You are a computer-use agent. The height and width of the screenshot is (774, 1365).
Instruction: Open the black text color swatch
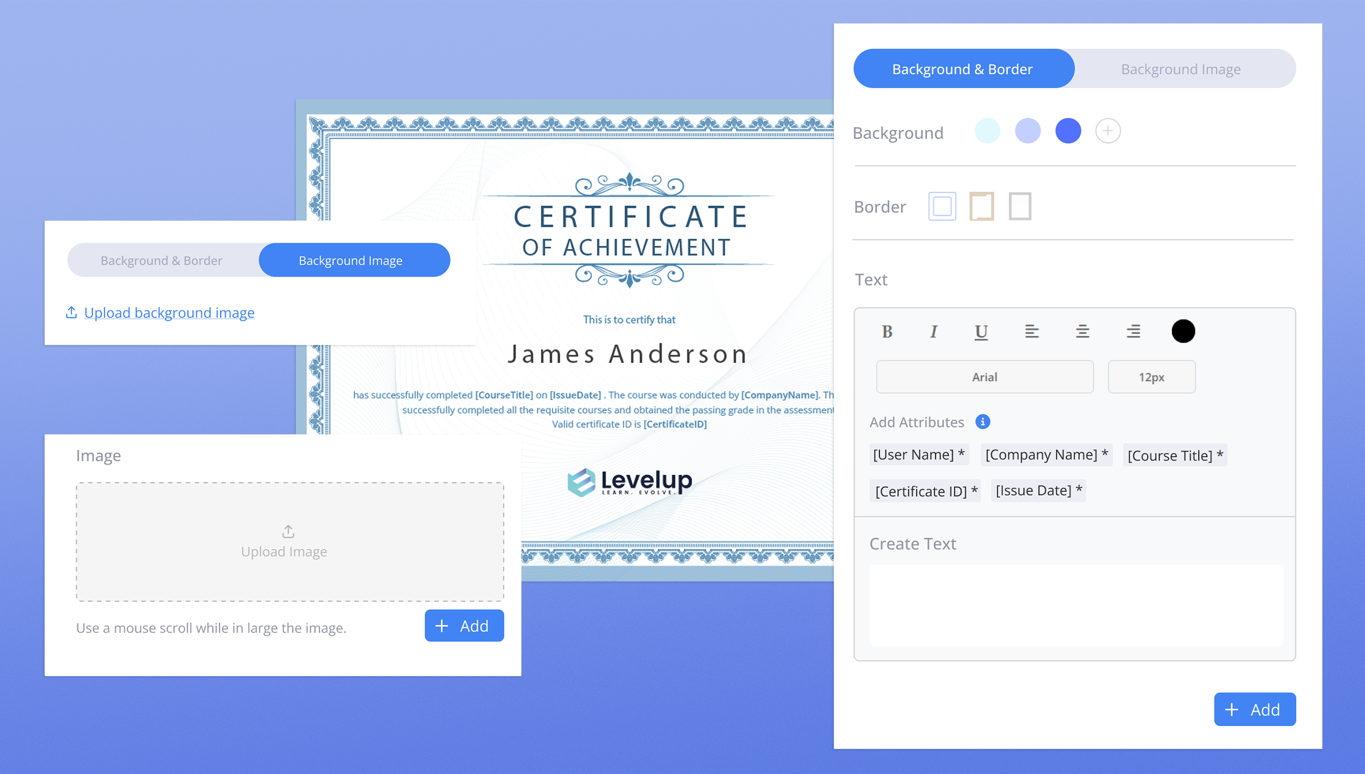point(1183,331)
